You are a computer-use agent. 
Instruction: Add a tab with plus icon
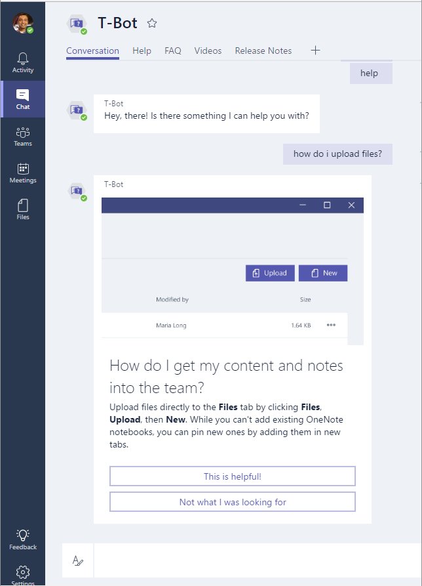[315, 50]
